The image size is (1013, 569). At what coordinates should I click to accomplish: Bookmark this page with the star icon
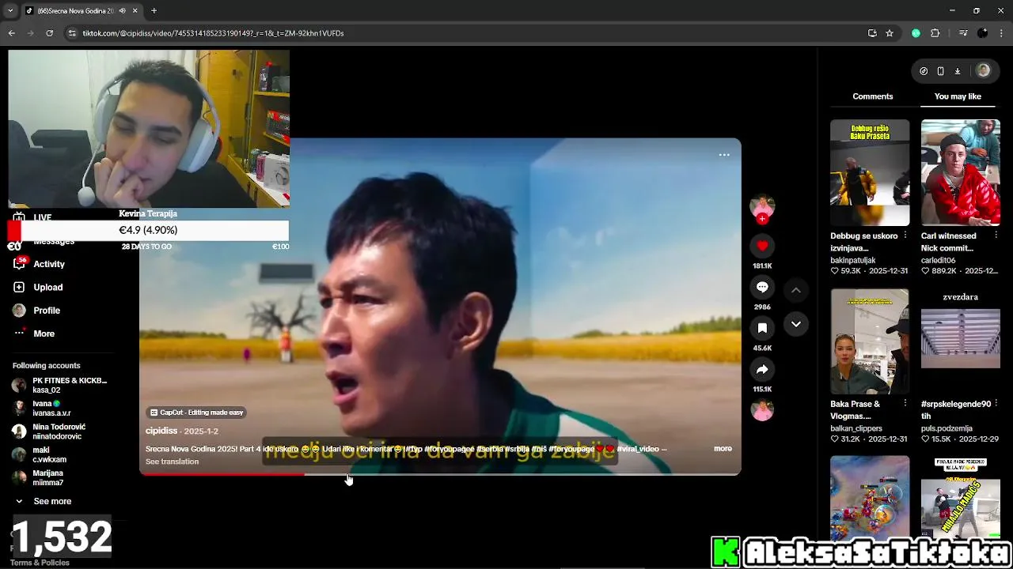[890, 33]
